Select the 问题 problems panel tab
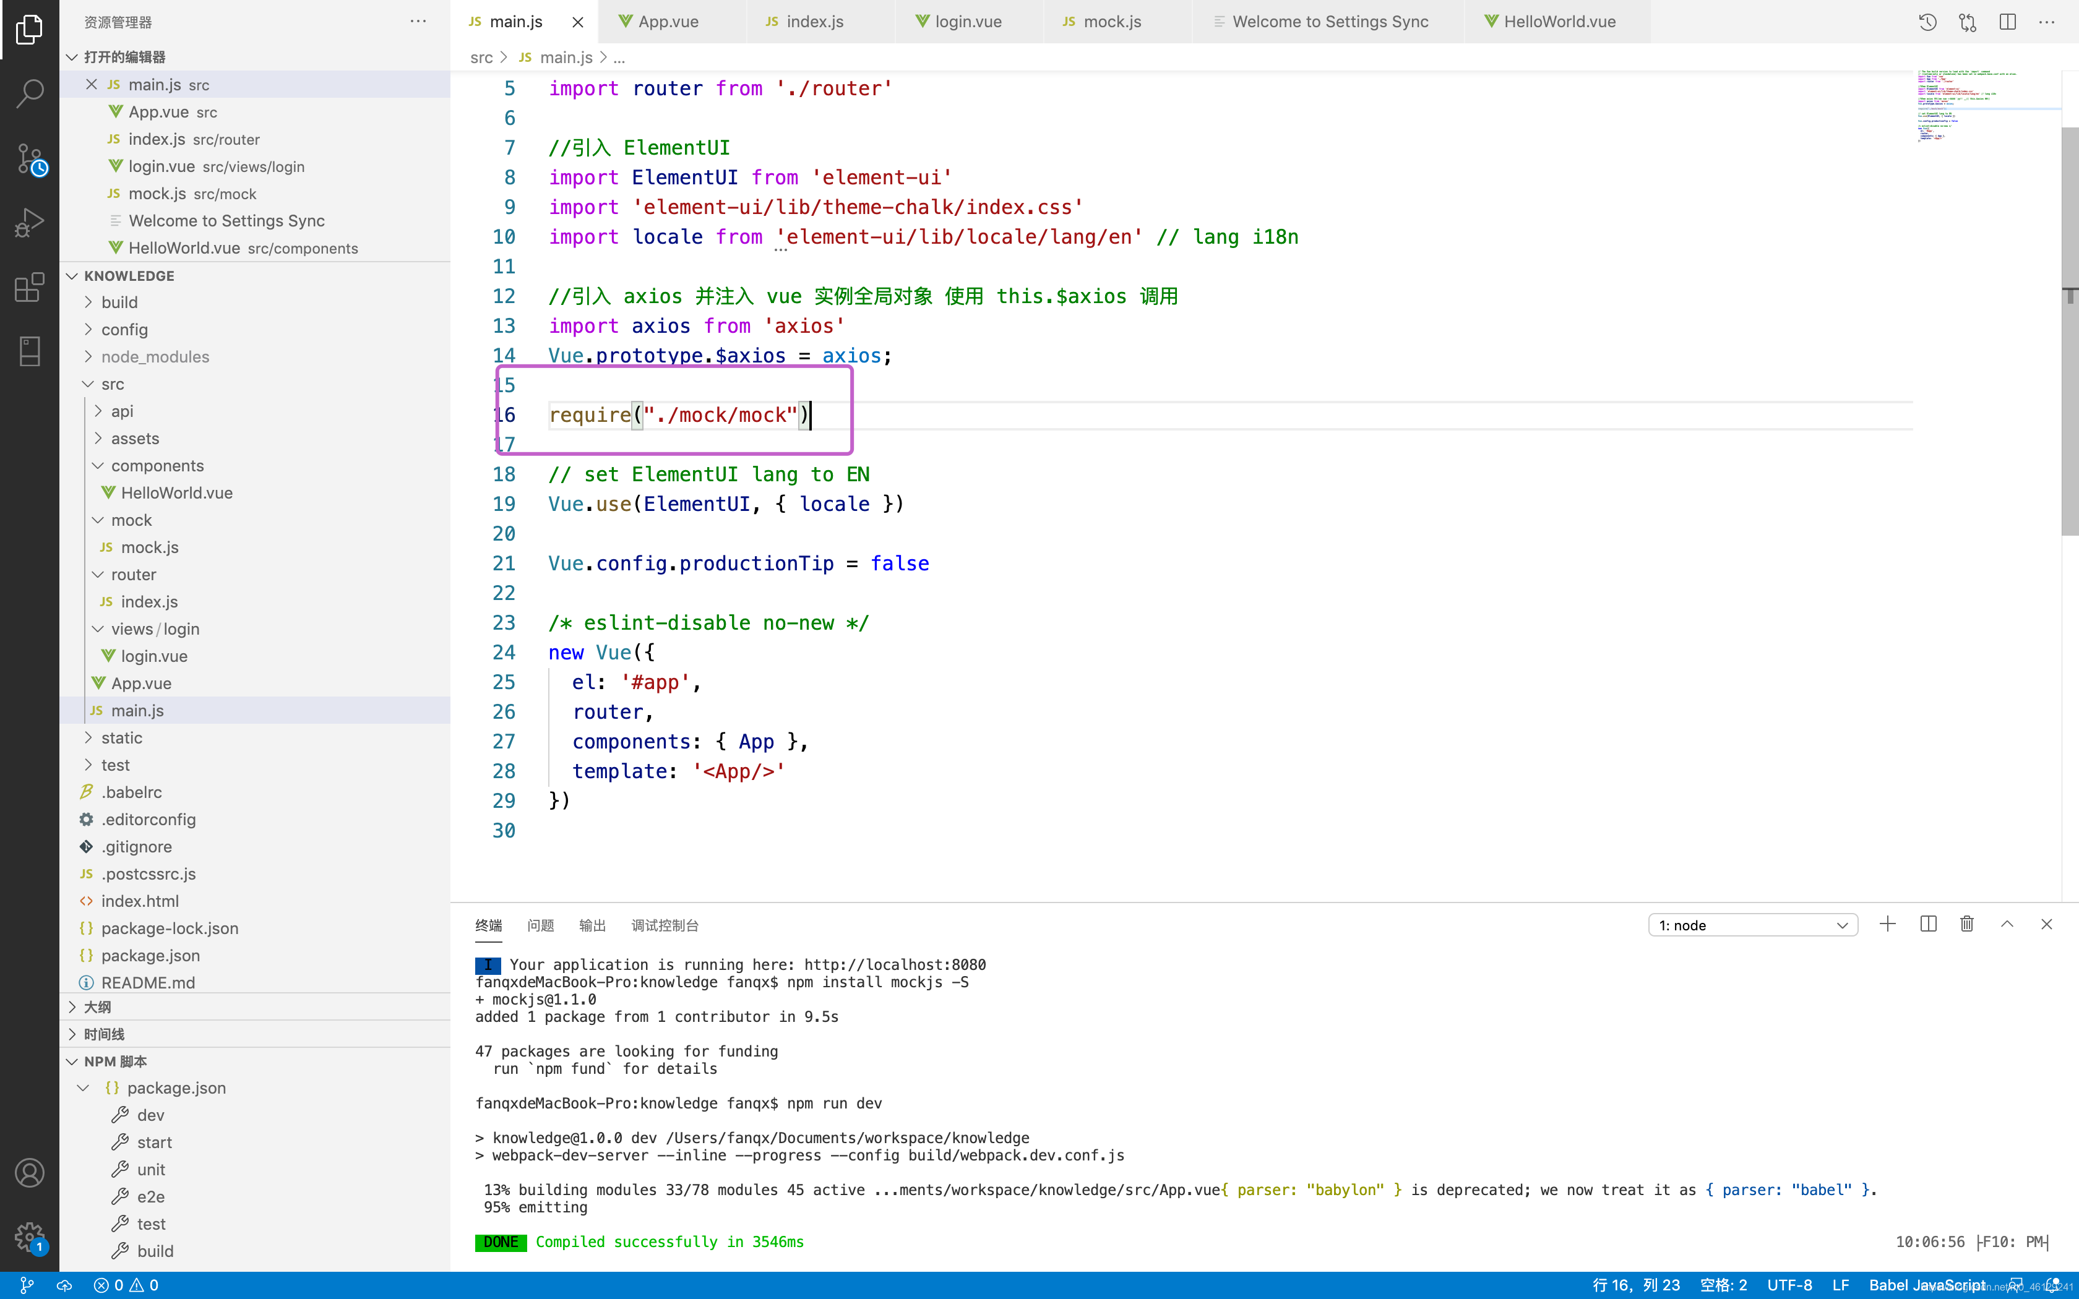This screenshot has height=1299, width=2079. click(x=540, y=925)
